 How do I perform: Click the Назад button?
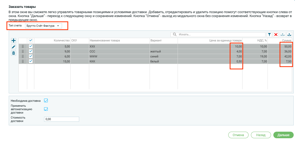pos(261,135)
